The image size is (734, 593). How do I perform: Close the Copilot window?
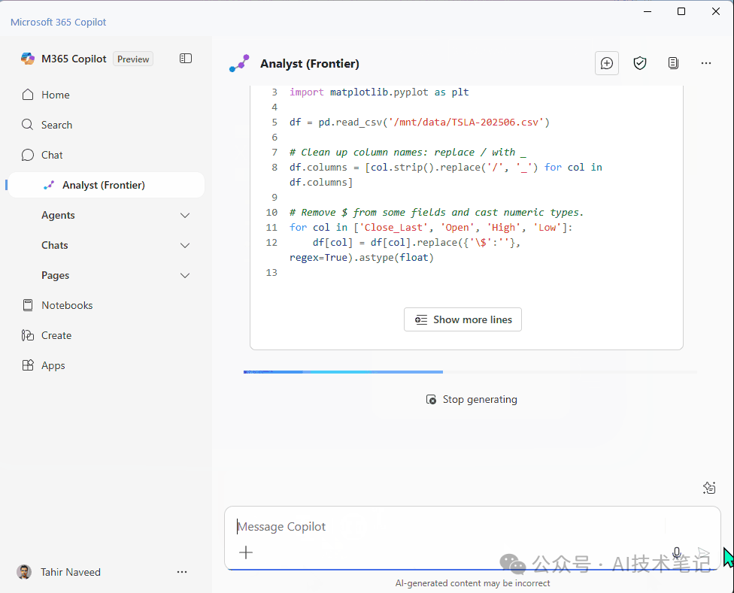(x=716, y=11)
